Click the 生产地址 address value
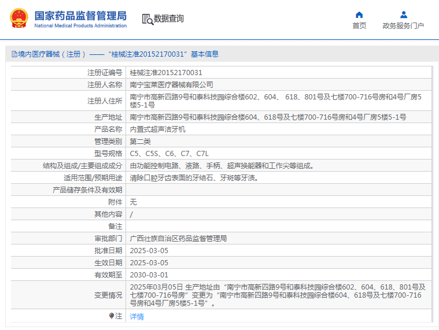The height and width of the screenshot is (330, 439). point(268,117)
